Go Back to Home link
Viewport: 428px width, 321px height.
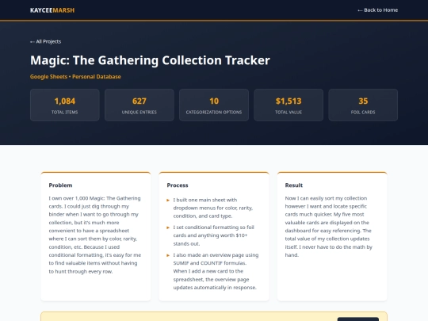pos(378,10)
